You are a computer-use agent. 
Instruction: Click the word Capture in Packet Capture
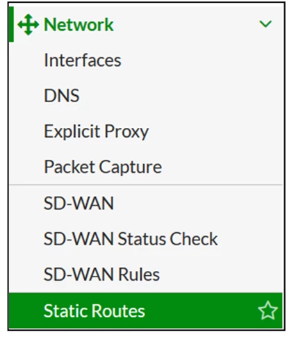pos(131,167)
